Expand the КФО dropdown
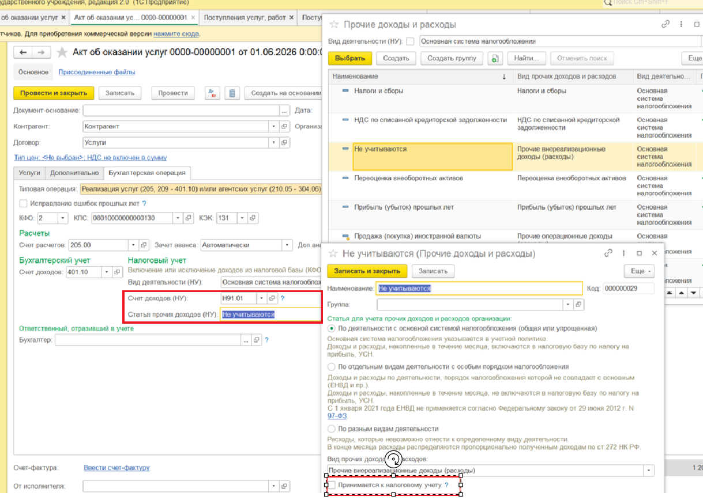This screenshot has width=703, height=504. pos(62,218)
